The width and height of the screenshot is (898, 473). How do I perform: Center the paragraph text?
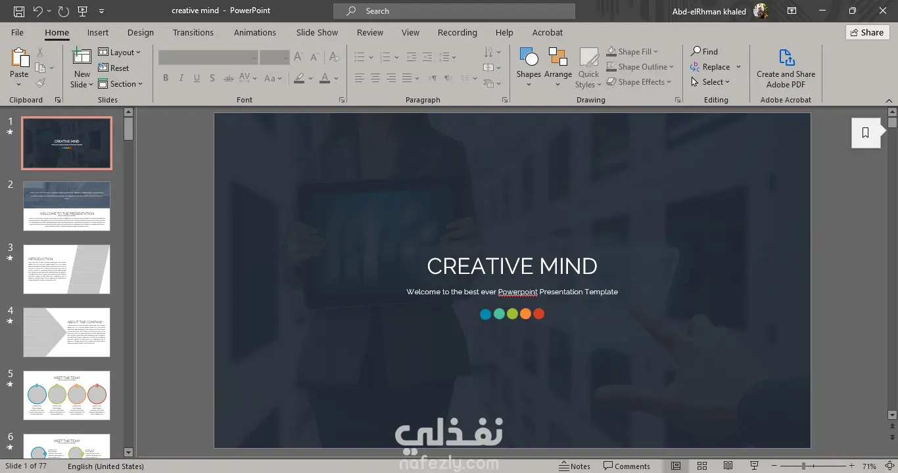coord(375,78)
